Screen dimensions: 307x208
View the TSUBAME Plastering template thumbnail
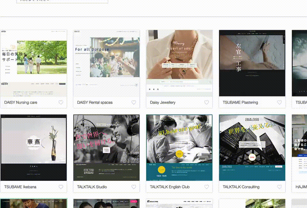tap(252, 63)
